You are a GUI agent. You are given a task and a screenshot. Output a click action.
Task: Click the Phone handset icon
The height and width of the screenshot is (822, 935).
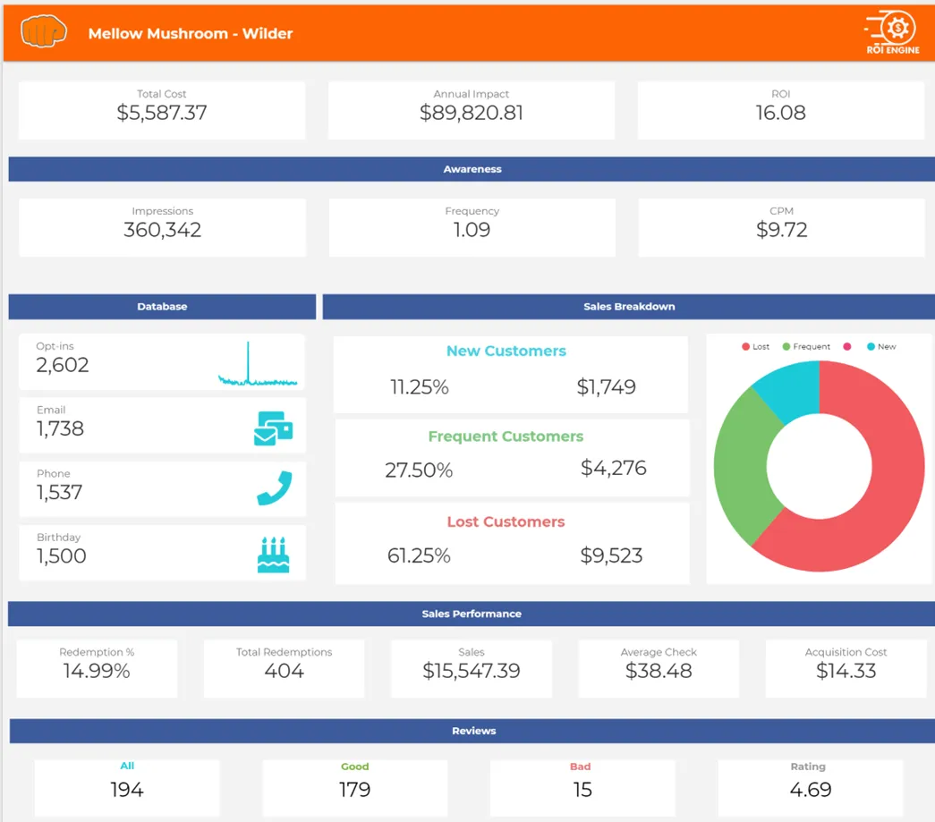275,488
